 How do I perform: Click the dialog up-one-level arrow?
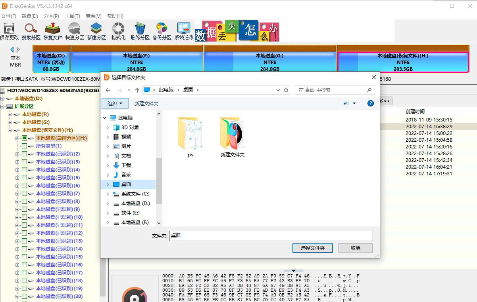pyautogui.click(x=137, y=90)
